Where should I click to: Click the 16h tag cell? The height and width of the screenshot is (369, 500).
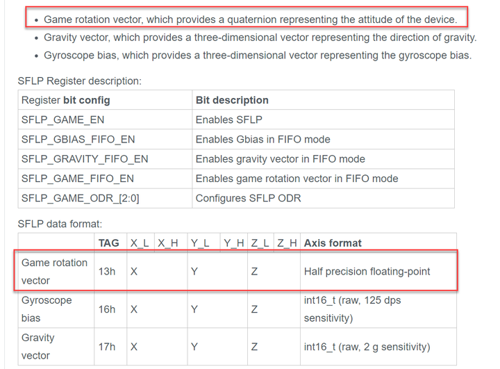pos(107,309)
